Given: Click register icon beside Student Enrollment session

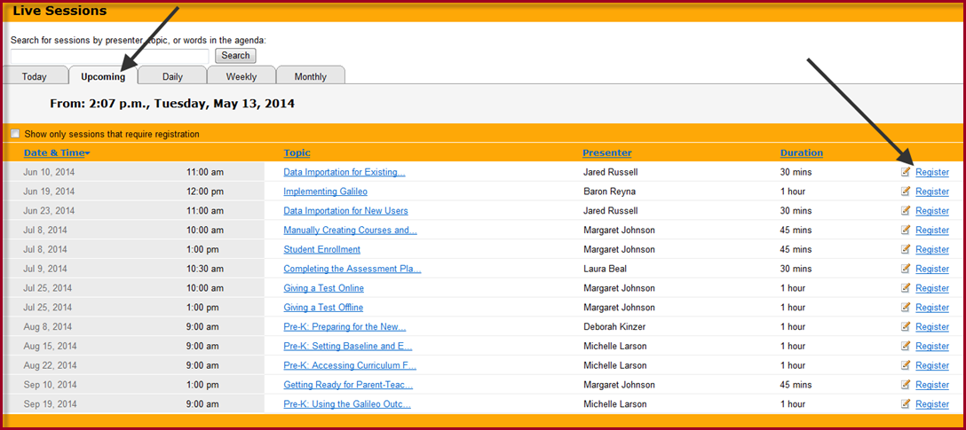Looking at the screenshot, I should pyautogui.click(x=905, y=249).
